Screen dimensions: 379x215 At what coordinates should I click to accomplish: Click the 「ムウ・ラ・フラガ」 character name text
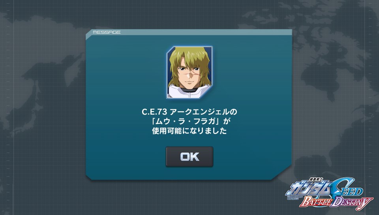point(189,121)
